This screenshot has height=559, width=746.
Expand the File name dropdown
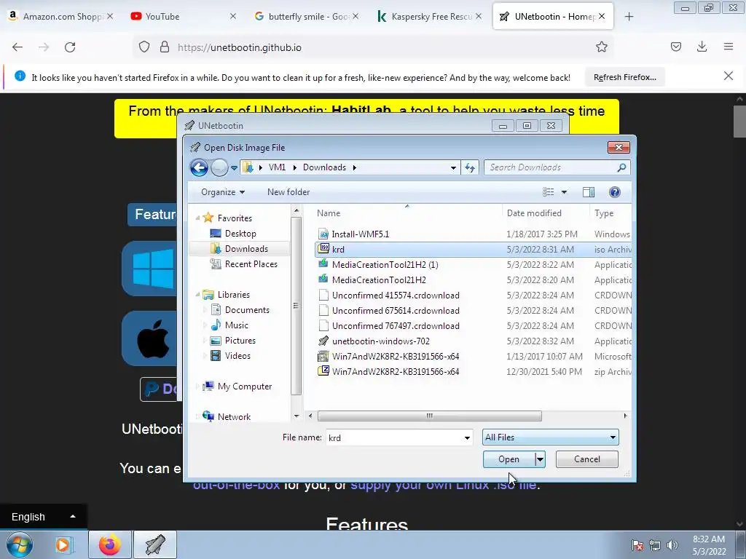click(x=467, y=437)
